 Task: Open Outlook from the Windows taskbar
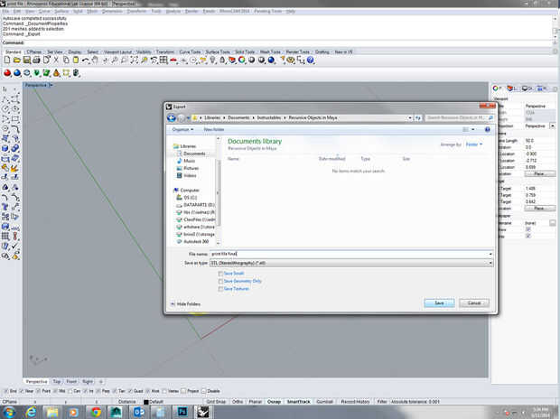[x=139, y=412]
